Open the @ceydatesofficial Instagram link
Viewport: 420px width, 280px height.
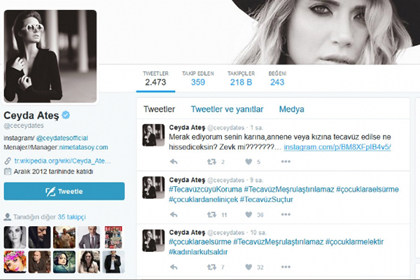(62, 138)
